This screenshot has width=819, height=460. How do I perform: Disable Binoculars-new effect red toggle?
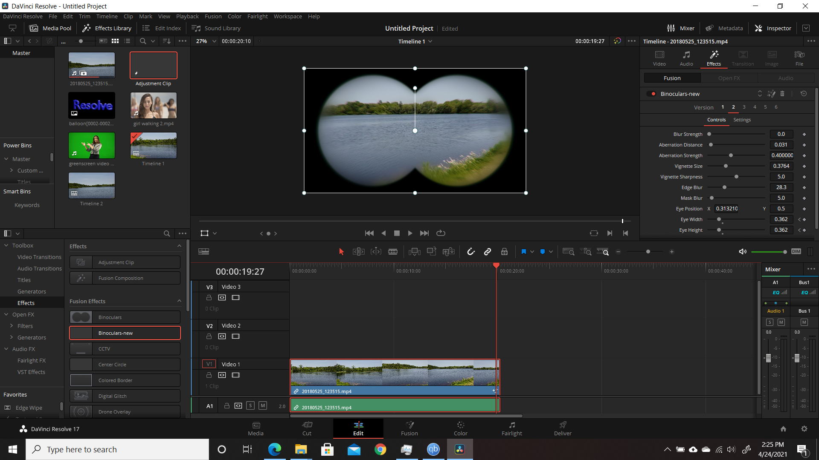pos(651,94)
